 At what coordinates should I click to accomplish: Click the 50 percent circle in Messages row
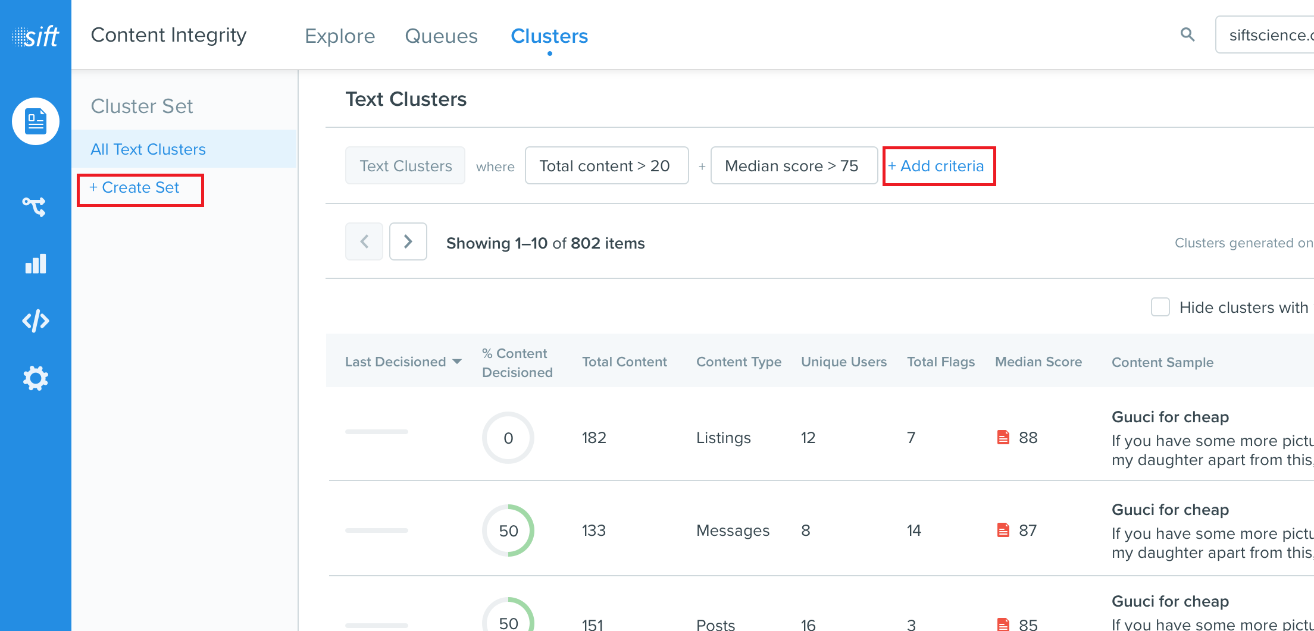pos(508,530)
